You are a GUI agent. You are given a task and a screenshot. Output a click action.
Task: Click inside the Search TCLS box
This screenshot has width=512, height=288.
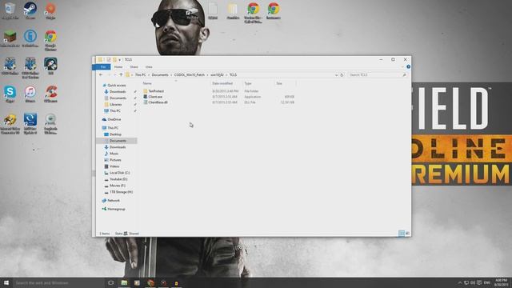coord(377,74)
